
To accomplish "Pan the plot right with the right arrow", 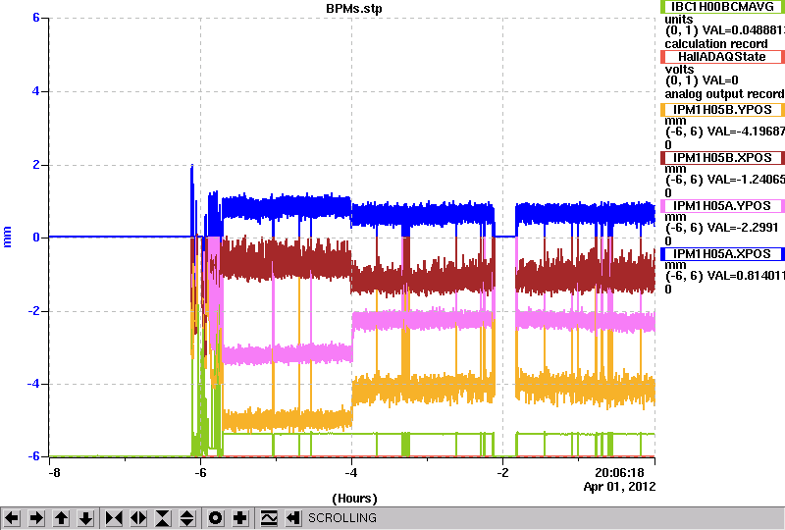I will (x=36, y=518).
